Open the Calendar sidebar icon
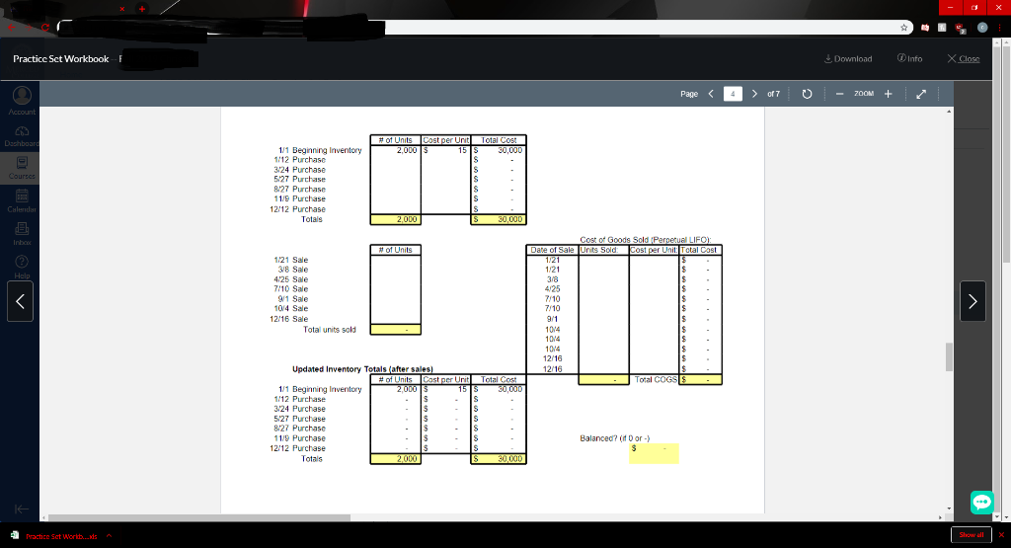 click(22, 200)
